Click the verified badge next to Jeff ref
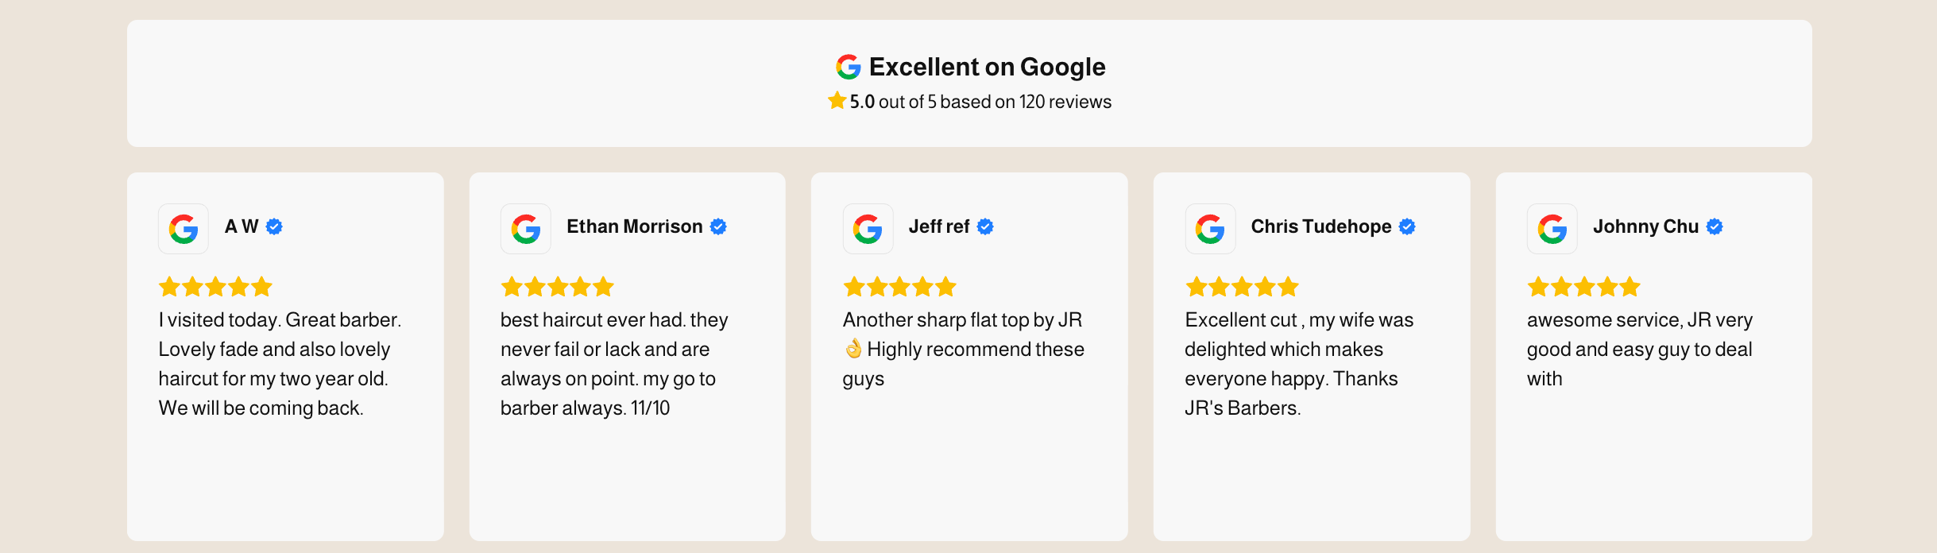This screenshot has width=1937, height=553. pos(985,226)
